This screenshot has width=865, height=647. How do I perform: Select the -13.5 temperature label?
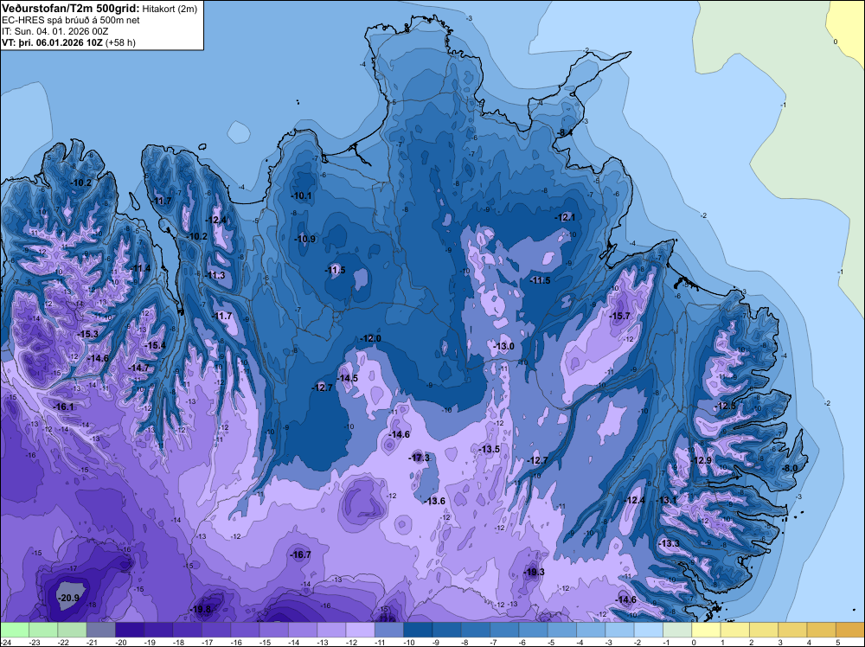pos(489,450)
